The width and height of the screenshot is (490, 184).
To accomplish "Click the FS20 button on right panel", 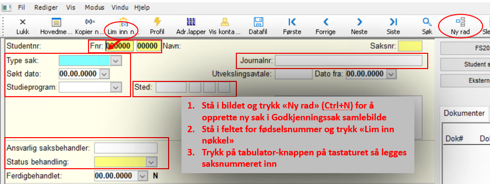I will pos(465,49).
